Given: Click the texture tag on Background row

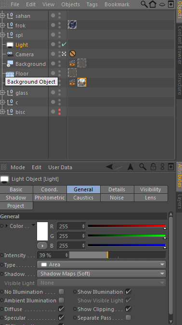Looking at the screenshot, I should [x=82, y=63].
